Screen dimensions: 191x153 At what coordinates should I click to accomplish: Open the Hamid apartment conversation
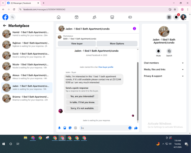coord(27,34)
